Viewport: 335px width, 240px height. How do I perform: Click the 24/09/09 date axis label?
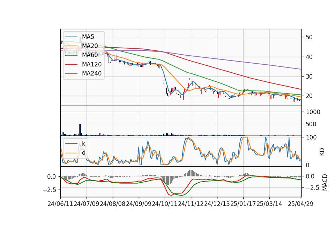point(139,204)
